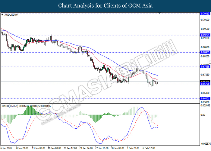This screenshot has height=151, width=211.
Task: Select the 0.00 MACD scale value
Action: (203, 115)
